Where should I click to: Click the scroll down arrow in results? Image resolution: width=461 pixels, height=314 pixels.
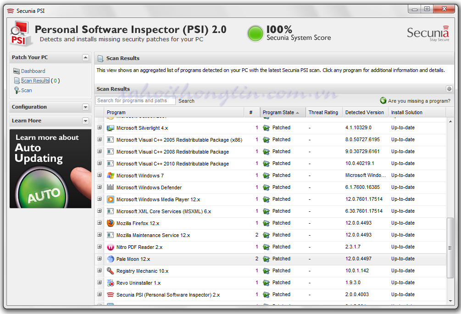pos(450,301)
